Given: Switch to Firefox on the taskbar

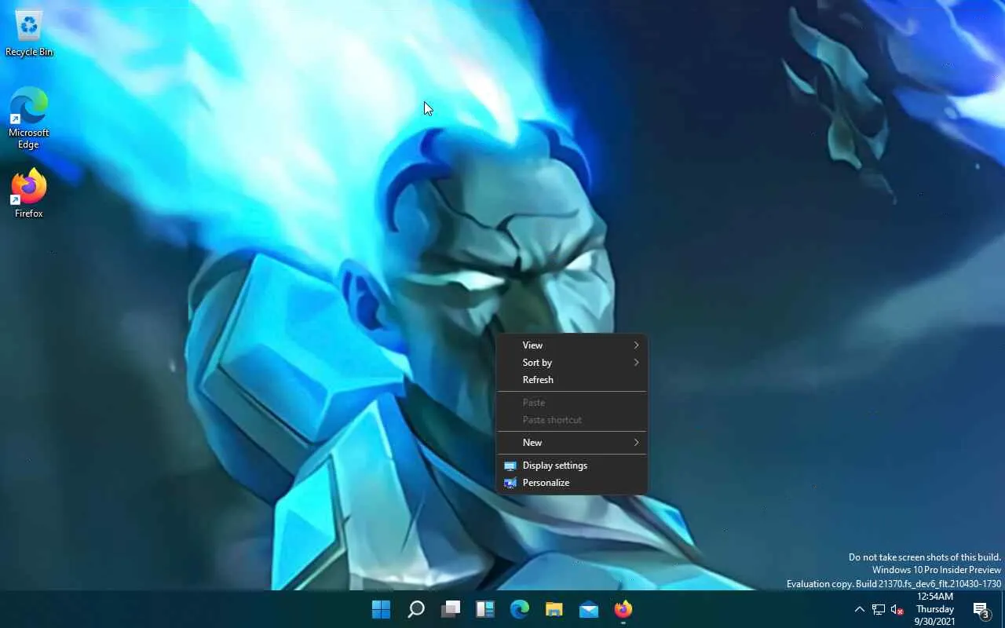Looking at the screenshot, I should (623, 609).
